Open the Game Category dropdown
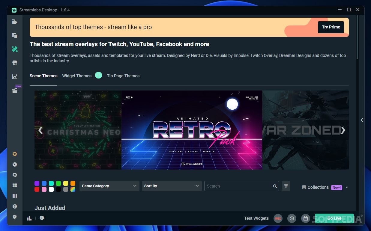Image resolution: width=371 pixels, height=231 pixels. [109, 186]
